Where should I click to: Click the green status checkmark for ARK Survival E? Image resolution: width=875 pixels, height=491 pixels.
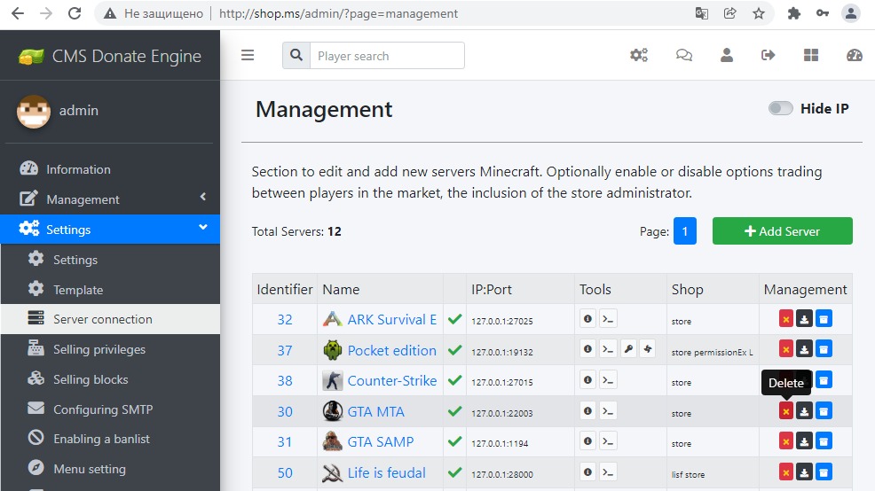coord(455,319)
